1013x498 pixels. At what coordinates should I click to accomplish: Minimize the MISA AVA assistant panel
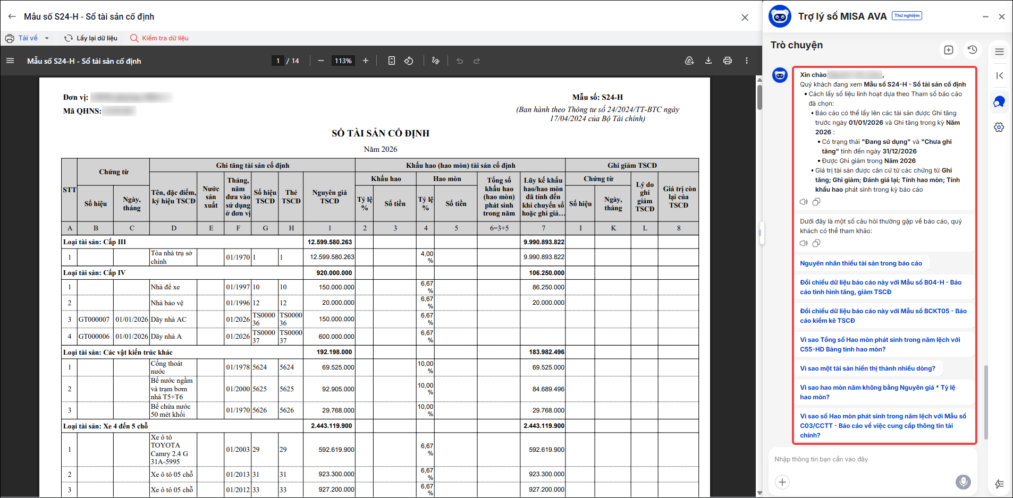985,16
